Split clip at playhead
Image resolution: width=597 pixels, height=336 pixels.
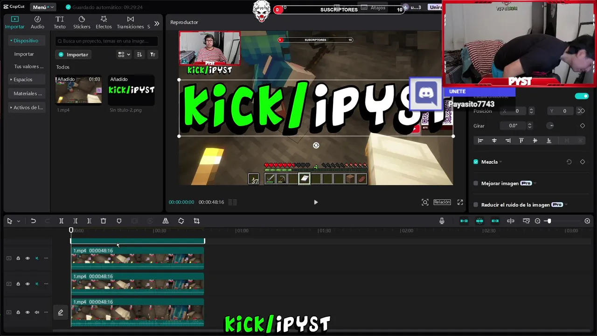point(61,221)
